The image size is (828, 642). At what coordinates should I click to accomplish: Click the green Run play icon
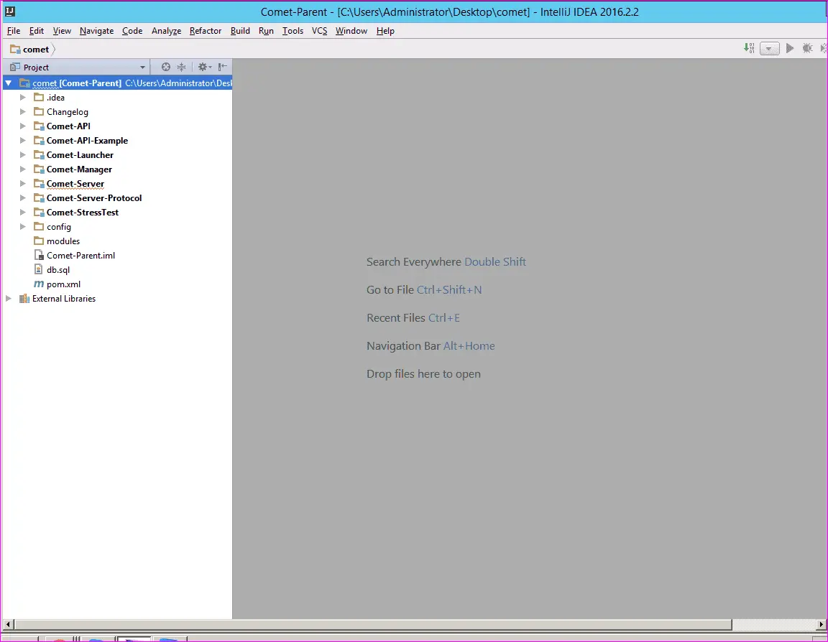(x=789, y=49)
